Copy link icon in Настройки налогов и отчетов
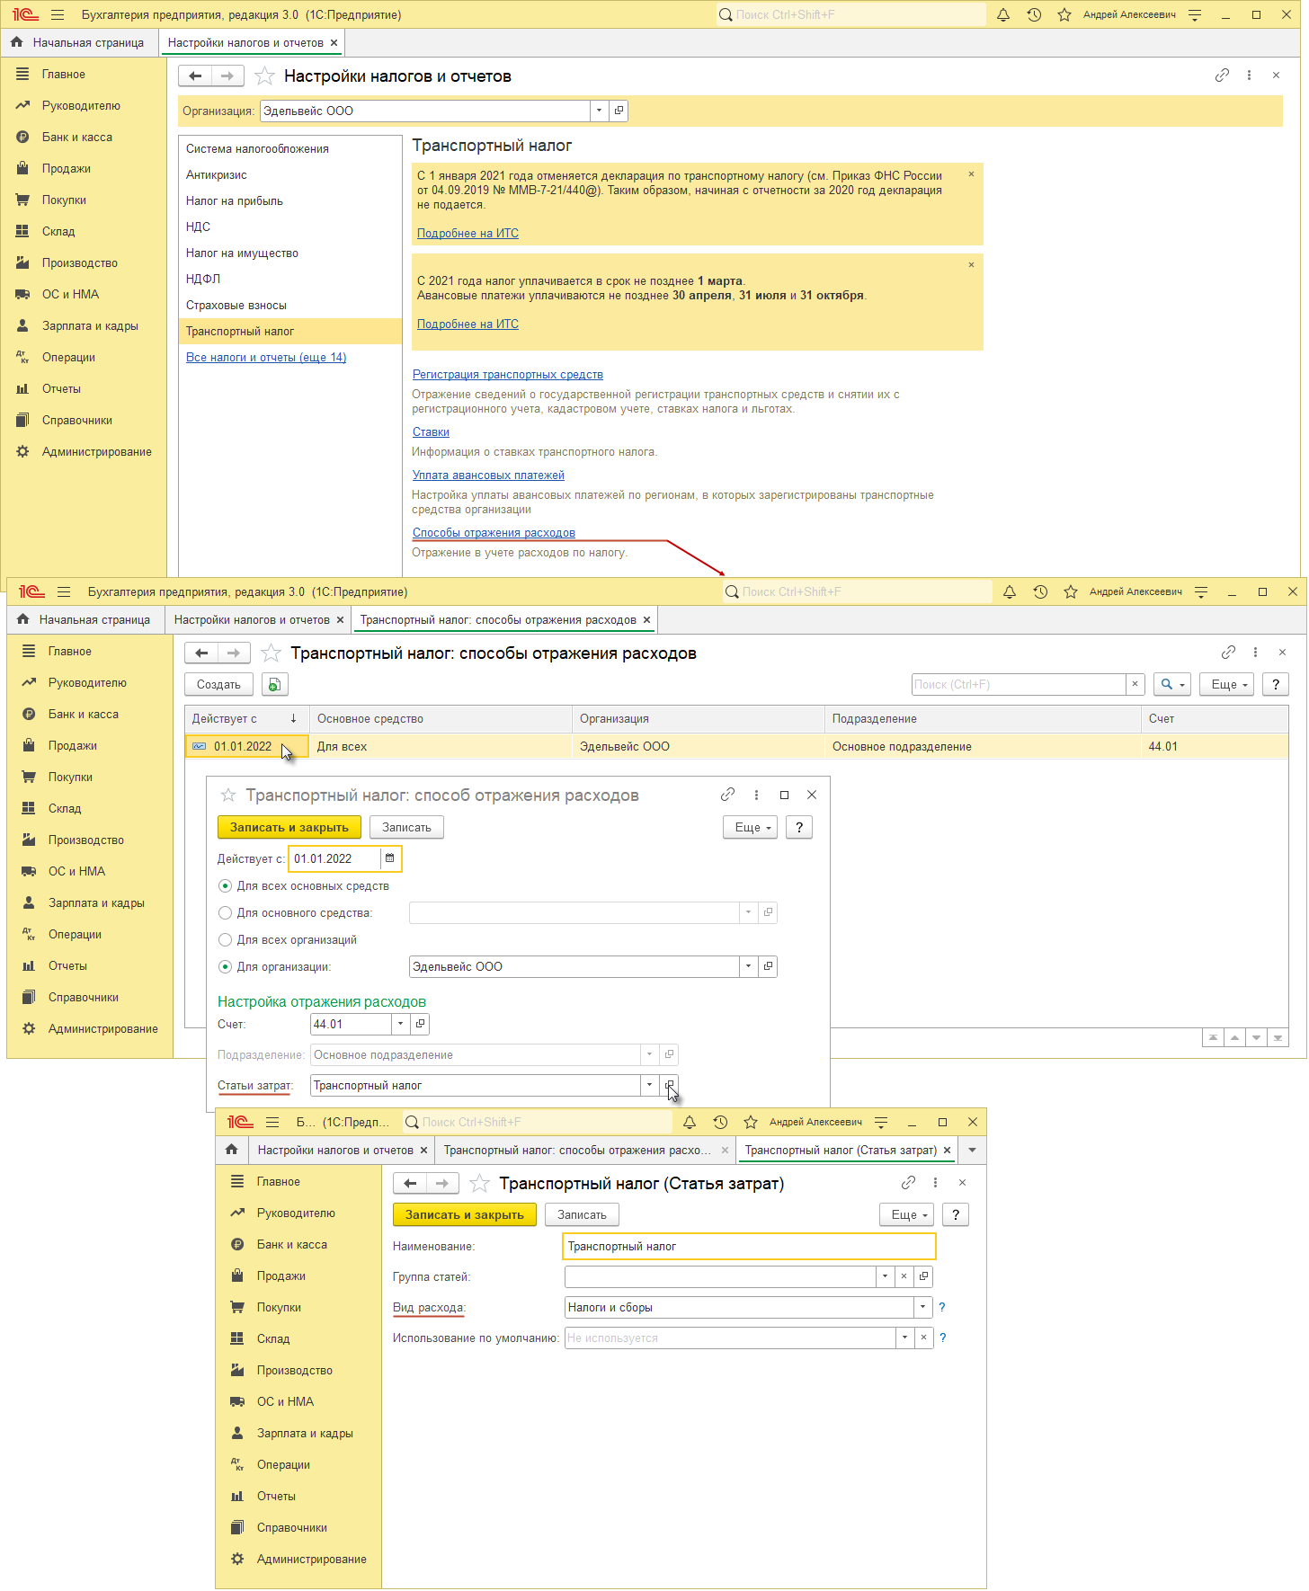 click(1222, 76)
